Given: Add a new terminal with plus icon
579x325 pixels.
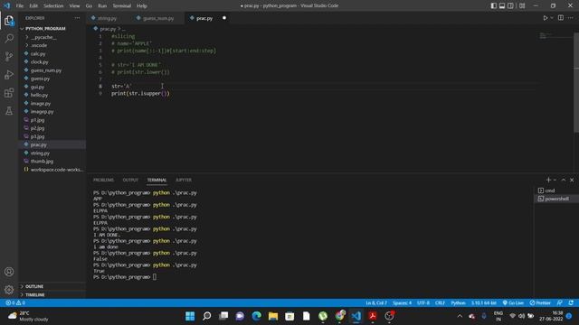Looking at the screenshot, I should pyautogui.click(x=548, y=180).
